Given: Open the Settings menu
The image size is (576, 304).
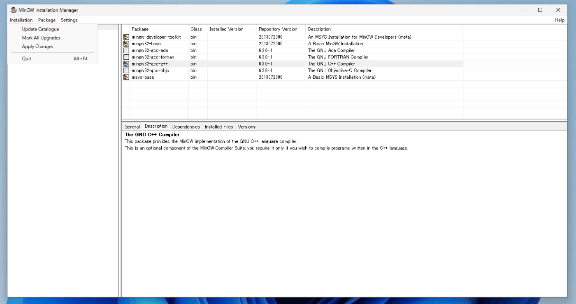Looking at the screenshot, I should tap(69, 20).
